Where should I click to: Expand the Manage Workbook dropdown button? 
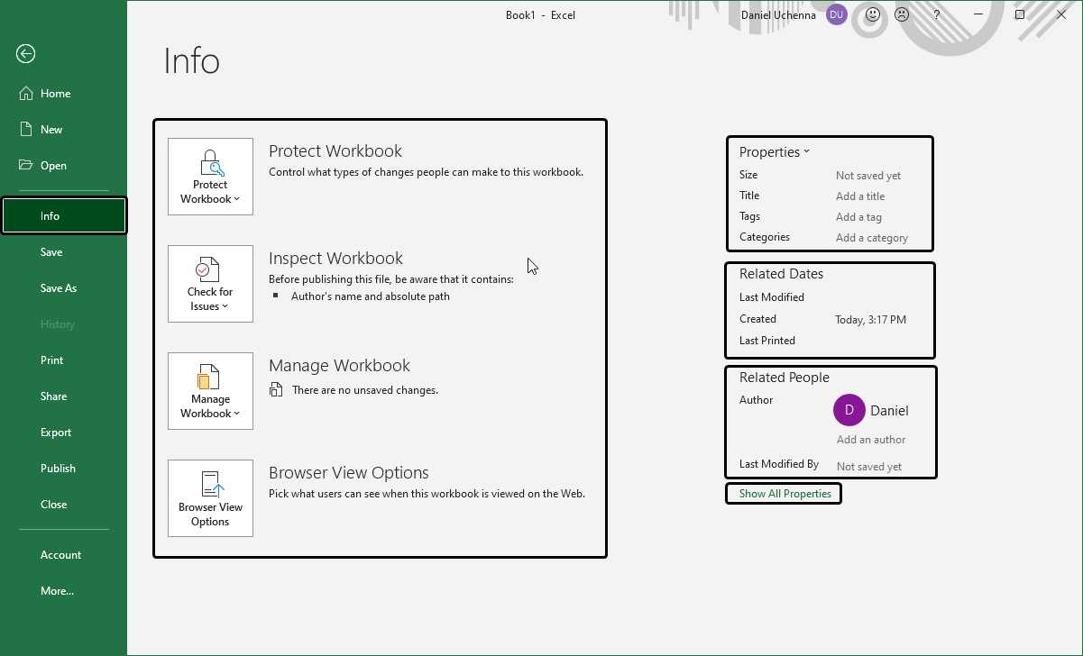pyautogui.click(x=210, y=391)
